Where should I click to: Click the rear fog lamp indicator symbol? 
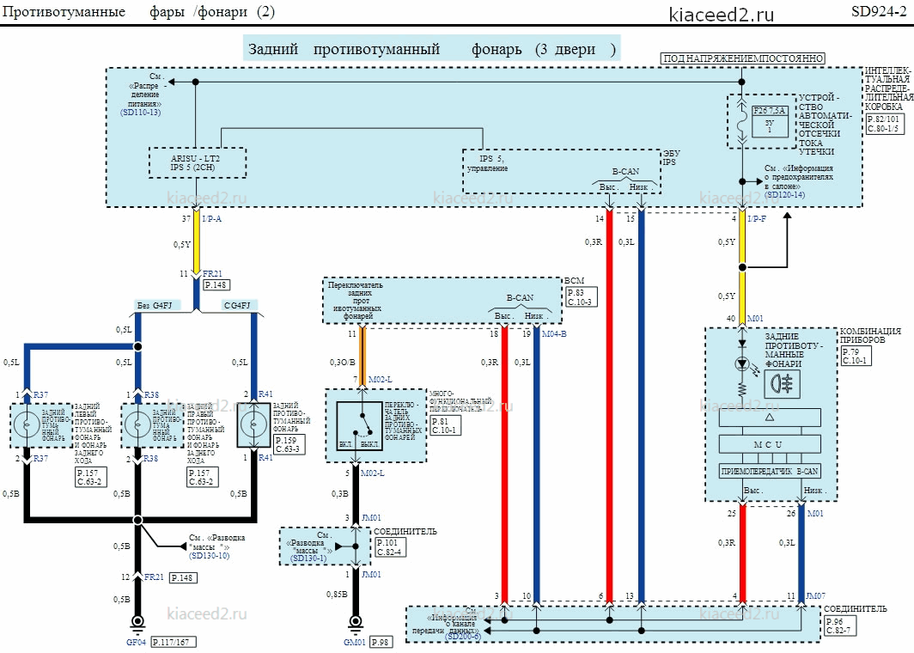[x=782, y=383]
